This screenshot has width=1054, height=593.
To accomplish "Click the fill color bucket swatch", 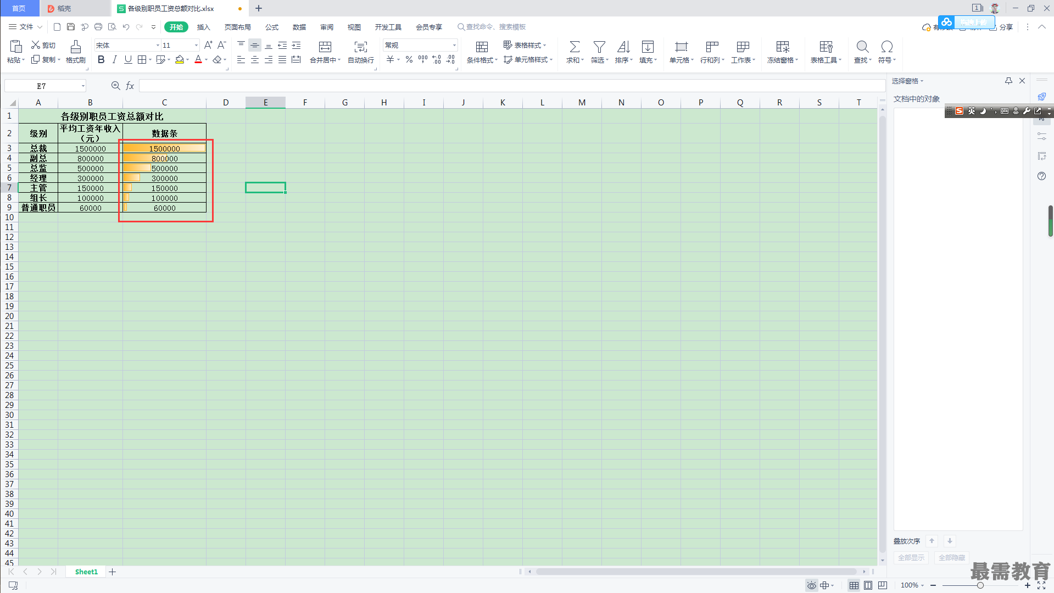I will [179, 59].
